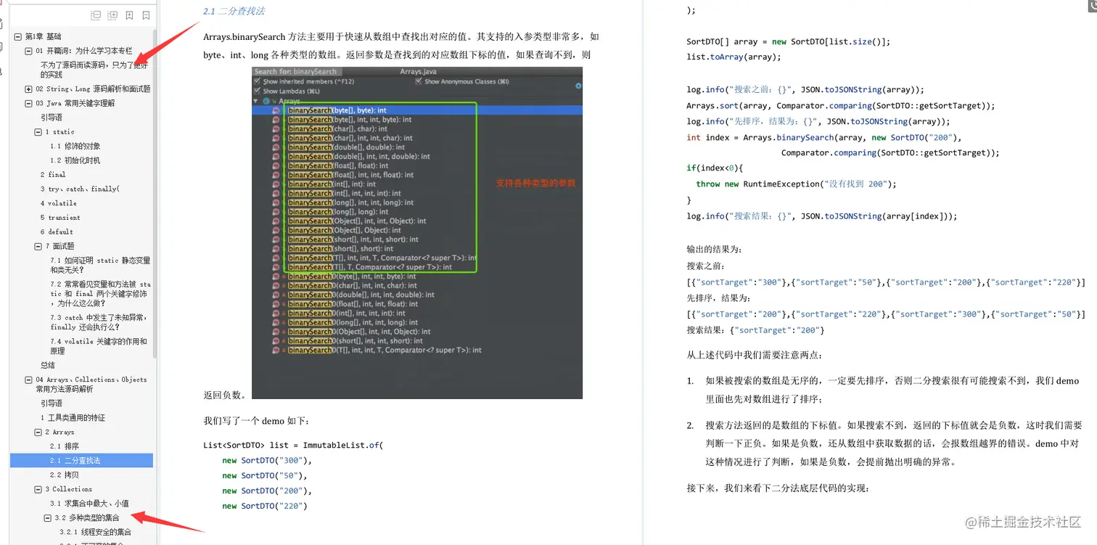Screen dimensions: 1097x545
Task: Toggle Show Anonymous Classes checkbox
Action: coord(419,81)
